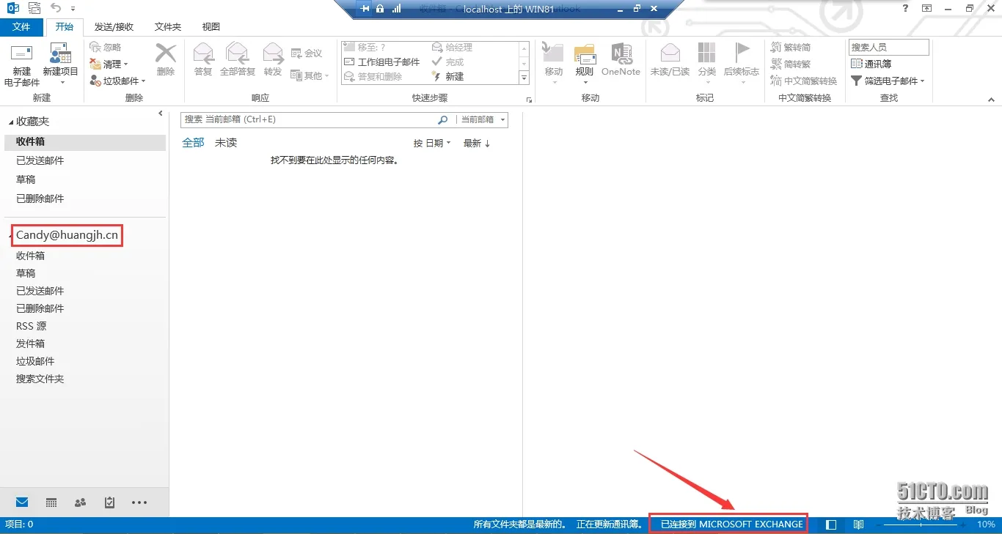1002x534 pixels.
Task: Switch to reading view in status bar
Action: click(858, 524)
